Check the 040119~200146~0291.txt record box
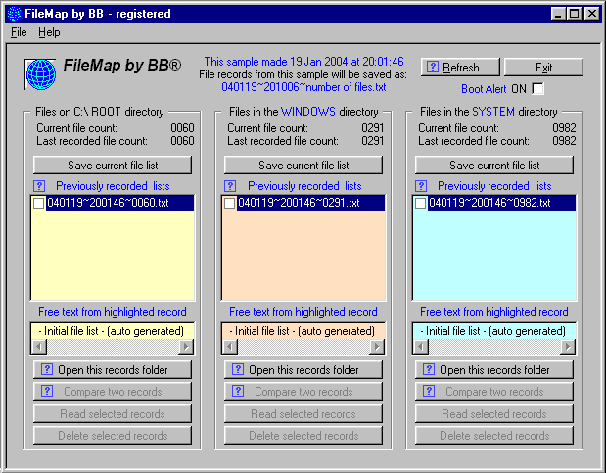Screen dimensions: 606x473 tap(230, 204)
